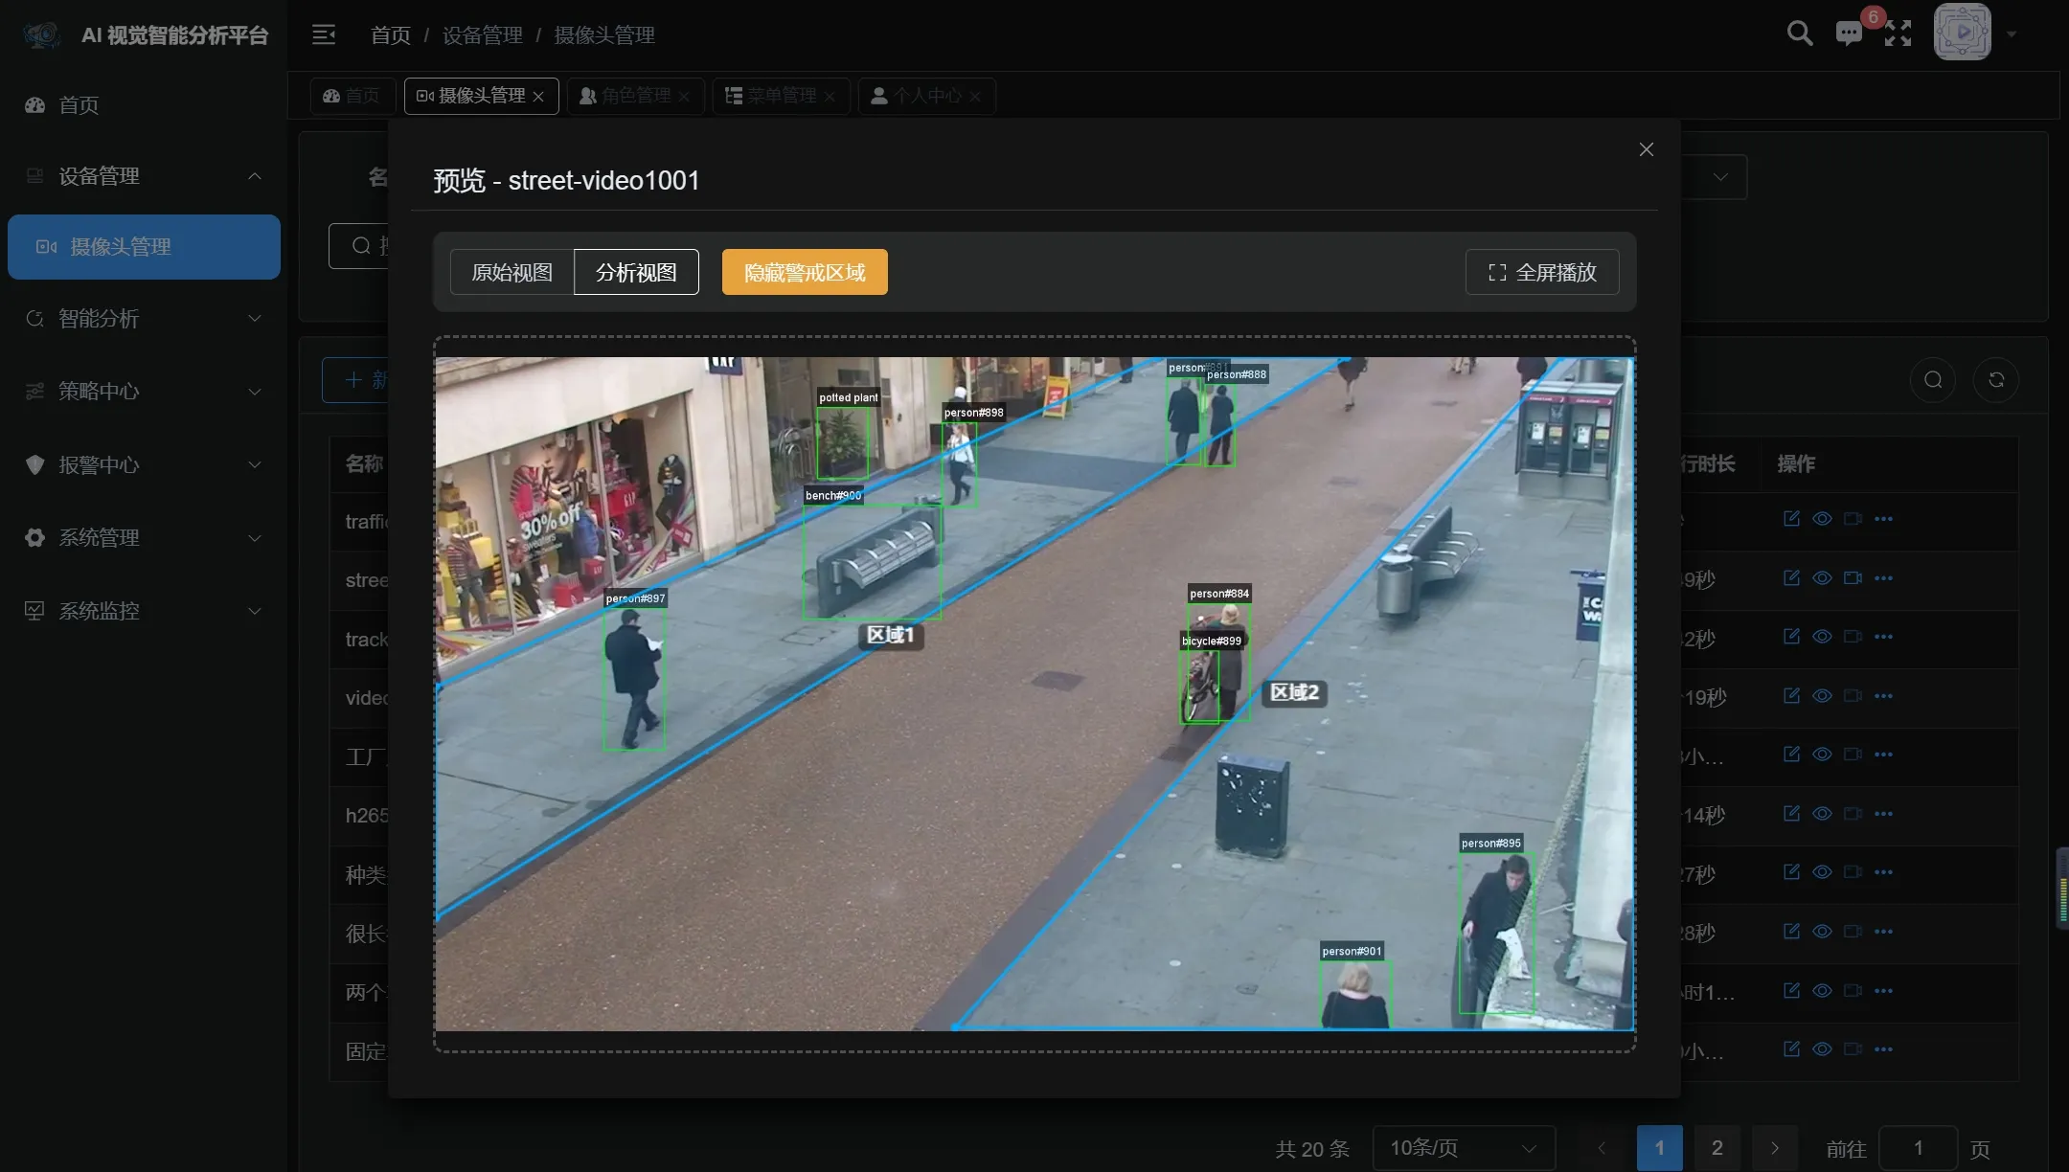2069x1172 pixels.
Task: Expand the 系统管理 sidebar group
Action: pyautogui.click(x=144, y=537)
